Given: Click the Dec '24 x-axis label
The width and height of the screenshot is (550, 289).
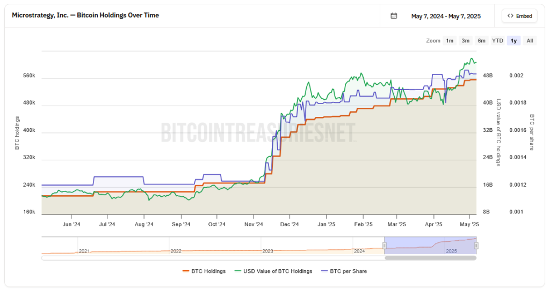Looking at the screenshot, I should [x=290, y=224].
